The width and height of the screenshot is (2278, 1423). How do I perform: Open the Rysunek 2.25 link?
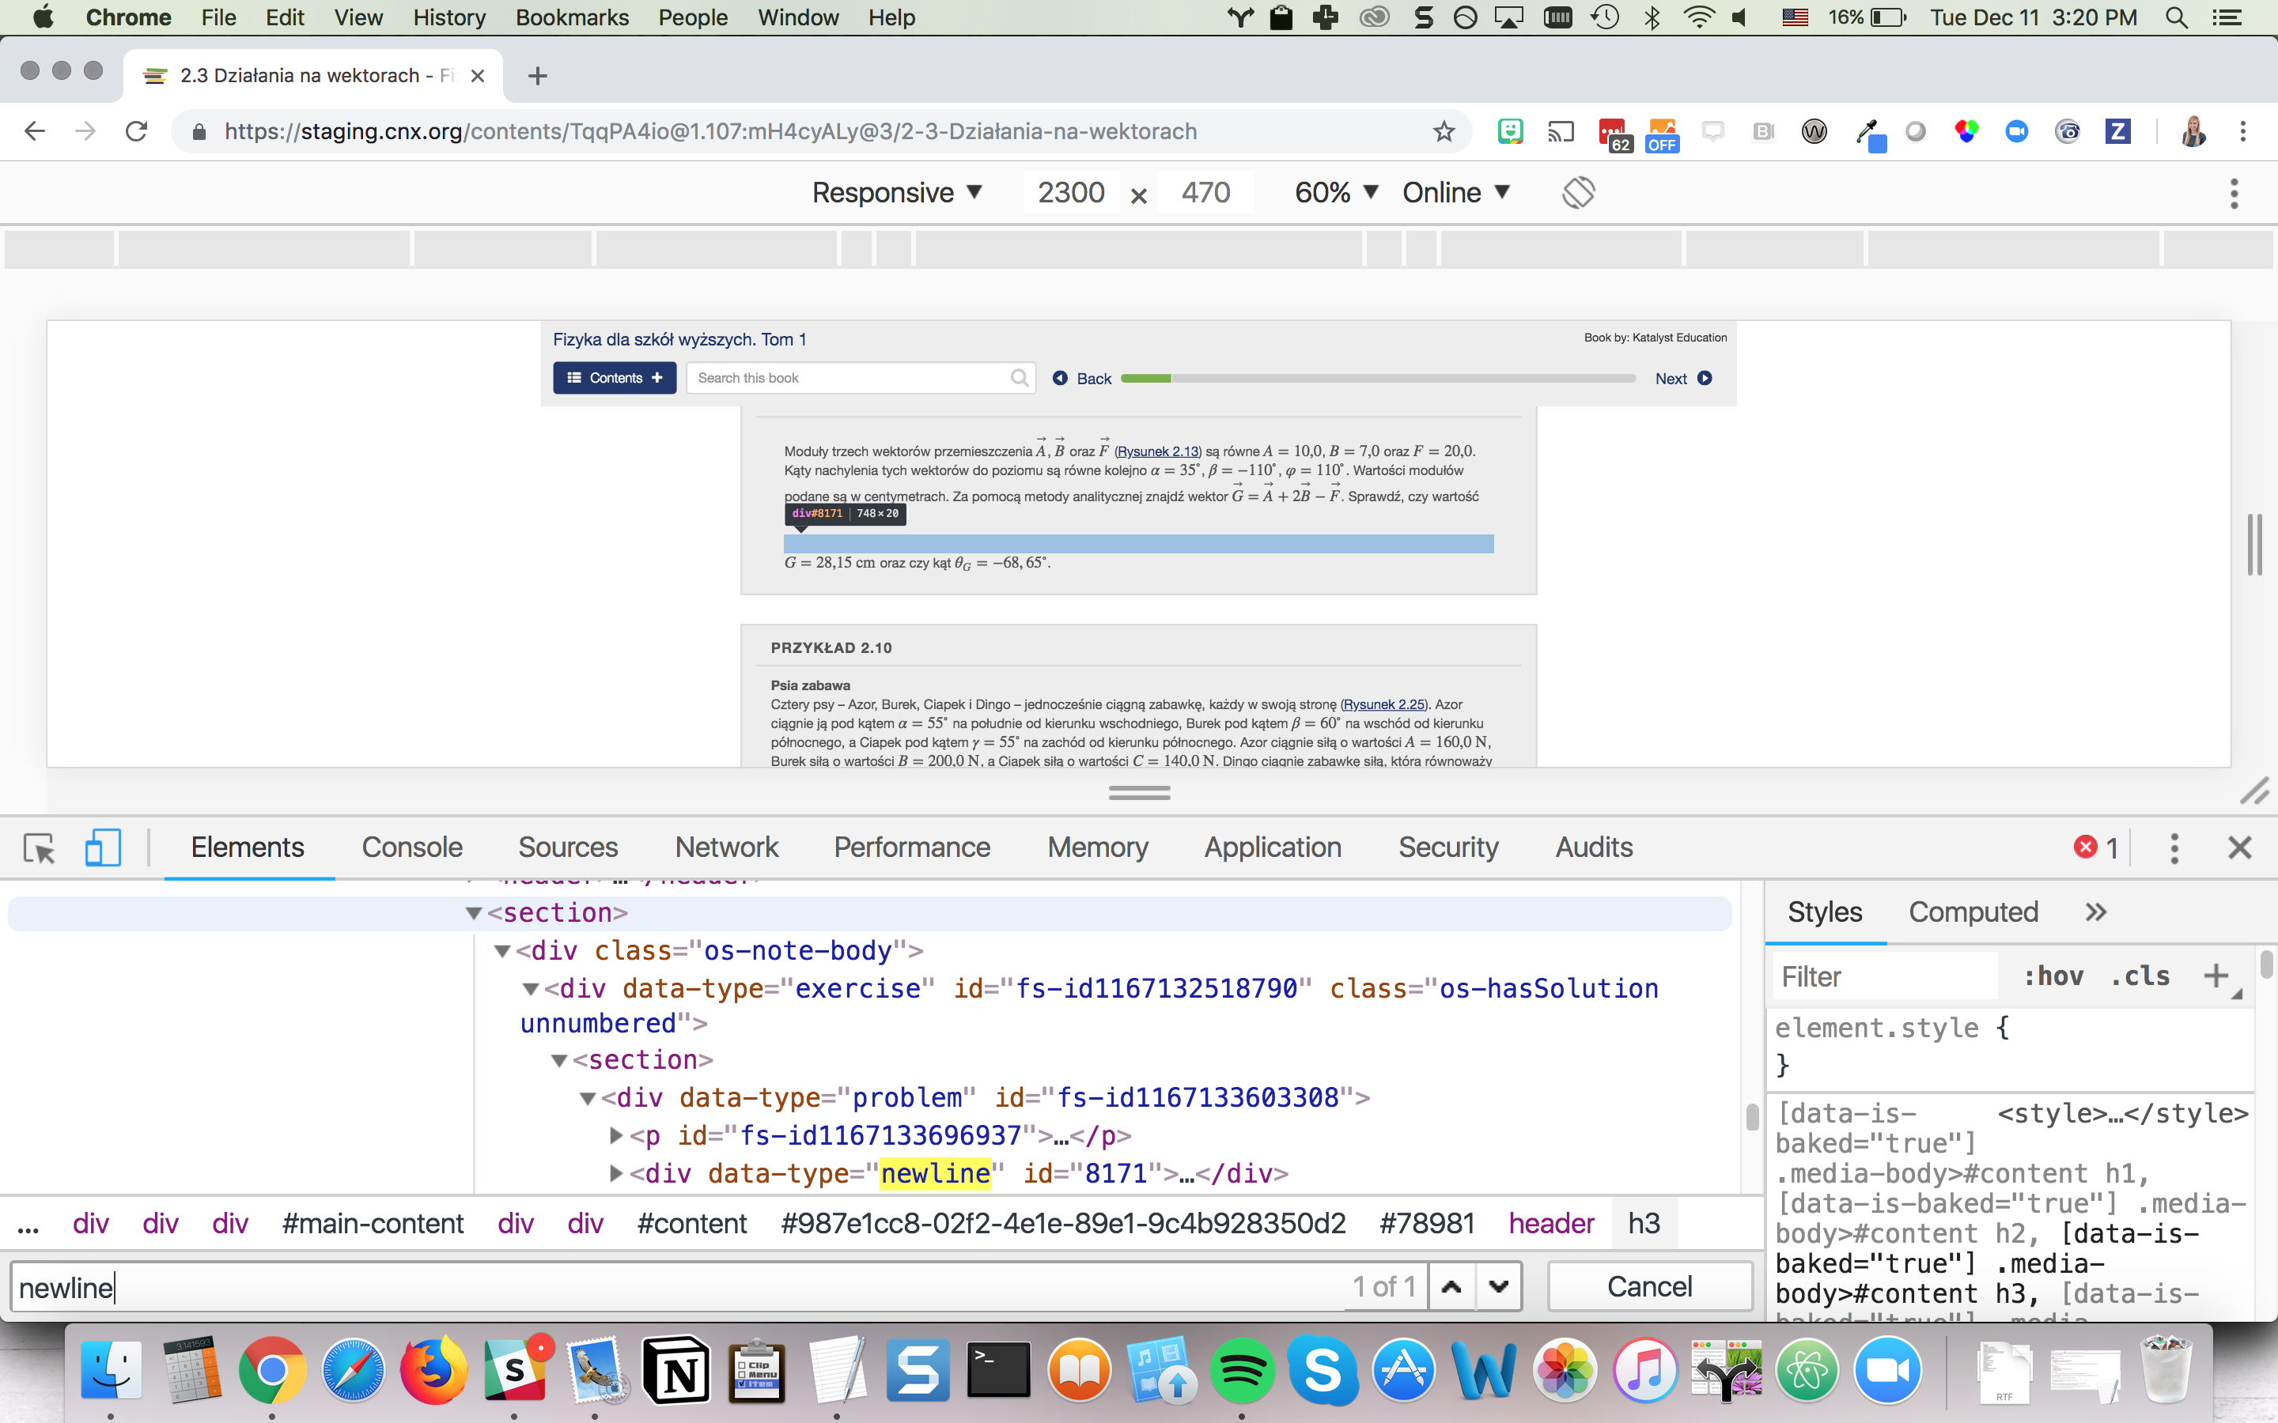pos(1383,705)
